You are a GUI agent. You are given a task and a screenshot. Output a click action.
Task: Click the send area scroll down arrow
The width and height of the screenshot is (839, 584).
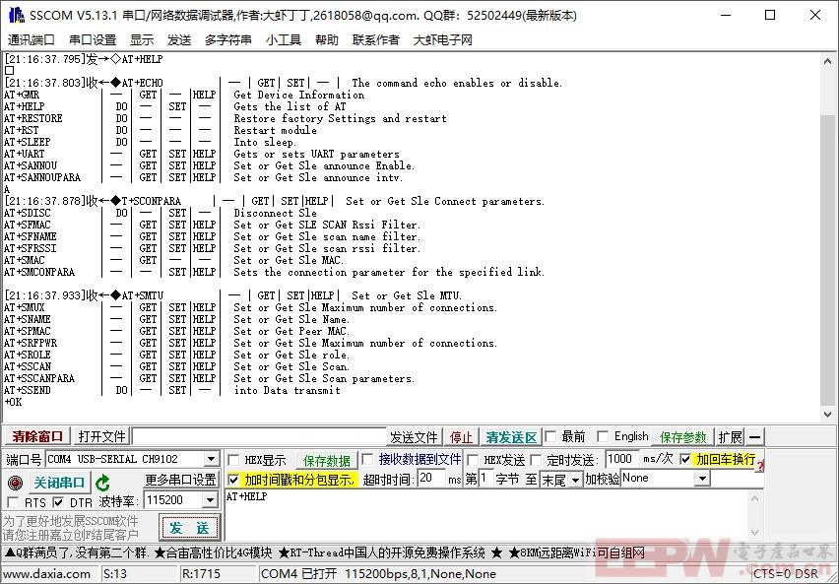pyautogui.click(x=754, y=533)
